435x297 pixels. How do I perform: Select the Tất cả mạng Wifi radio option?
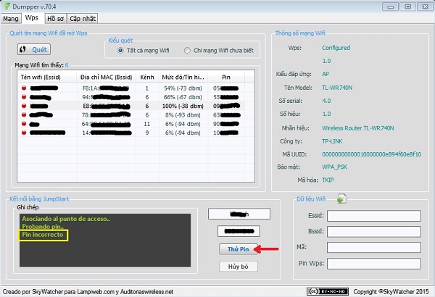click(x=121, y=51)
